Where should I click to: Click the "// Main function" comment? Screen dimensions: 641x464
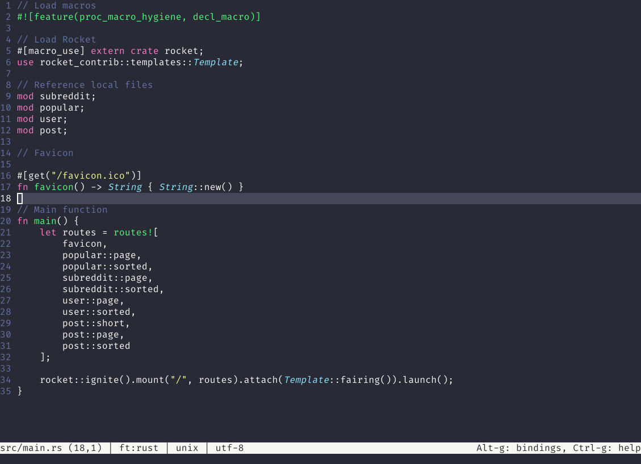[x=62, y=210]
